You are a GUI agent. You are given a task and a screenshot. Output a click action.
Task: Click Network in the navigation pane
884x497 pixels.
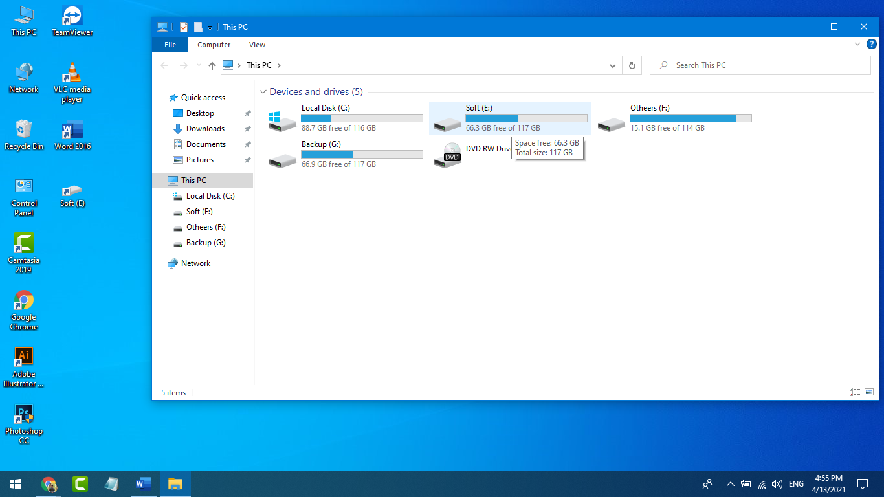point(195,263)
